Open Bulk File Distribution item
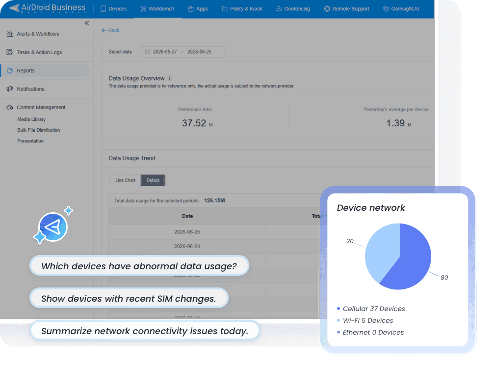Viewport: 493px width, 370px height. [x=39, y=130]
